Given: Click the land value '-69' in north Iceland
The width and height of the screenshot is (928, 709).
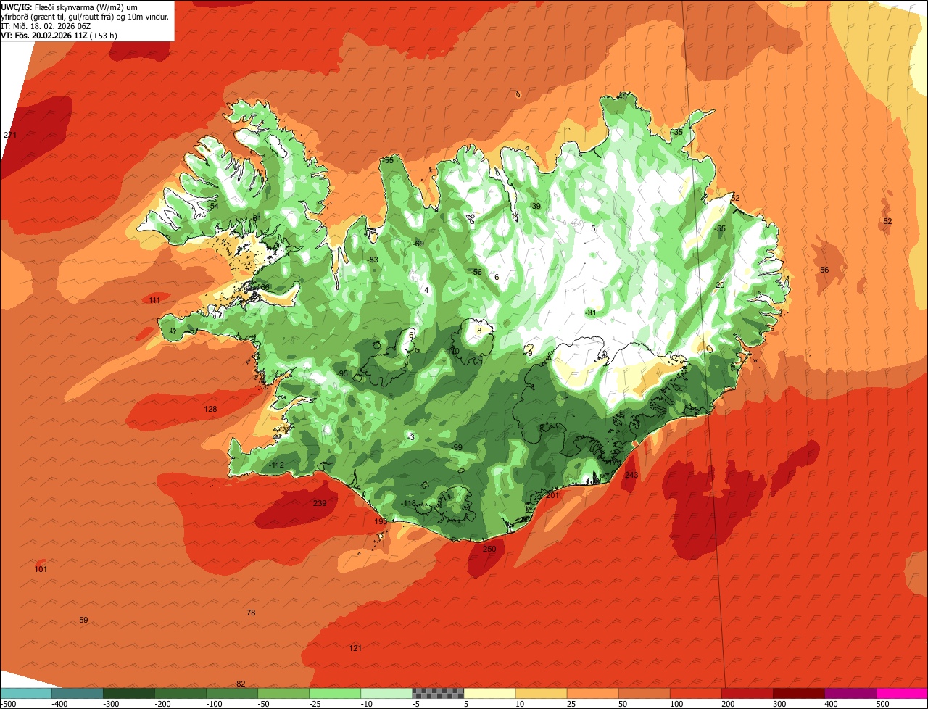Looking at the screenshot, I should click(x=418, y=244).
